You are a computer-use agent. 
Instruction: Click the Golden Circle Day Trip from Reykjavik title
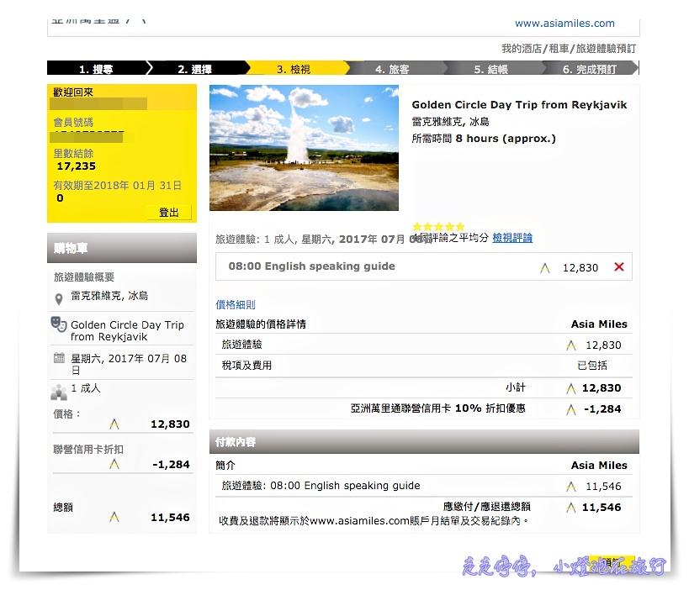pos(519,104)
